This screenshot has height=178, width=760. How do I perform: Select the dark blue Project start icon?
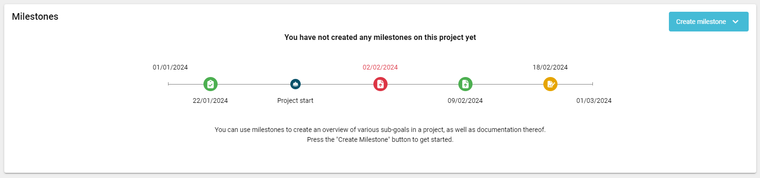(x=296, y=84)
